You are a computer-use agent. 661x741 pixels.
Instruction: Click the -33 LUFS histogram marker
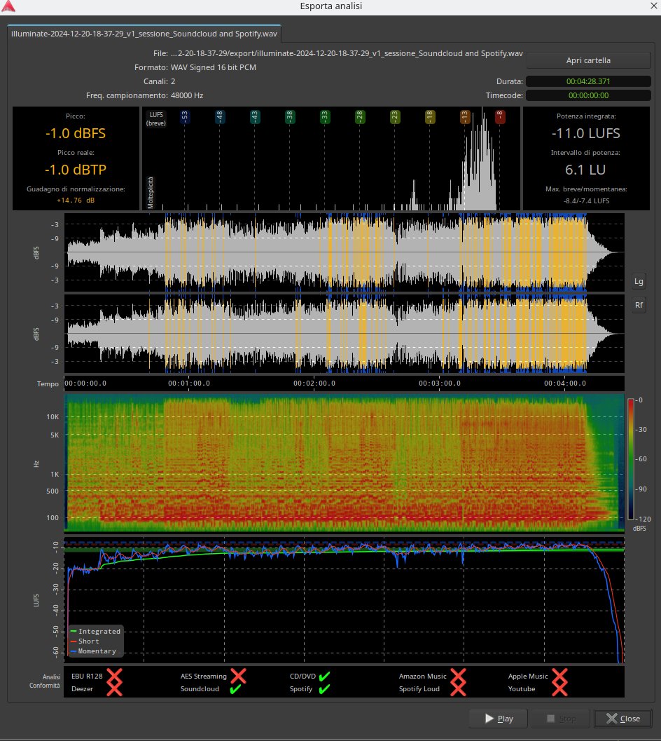tap(324, 116)
